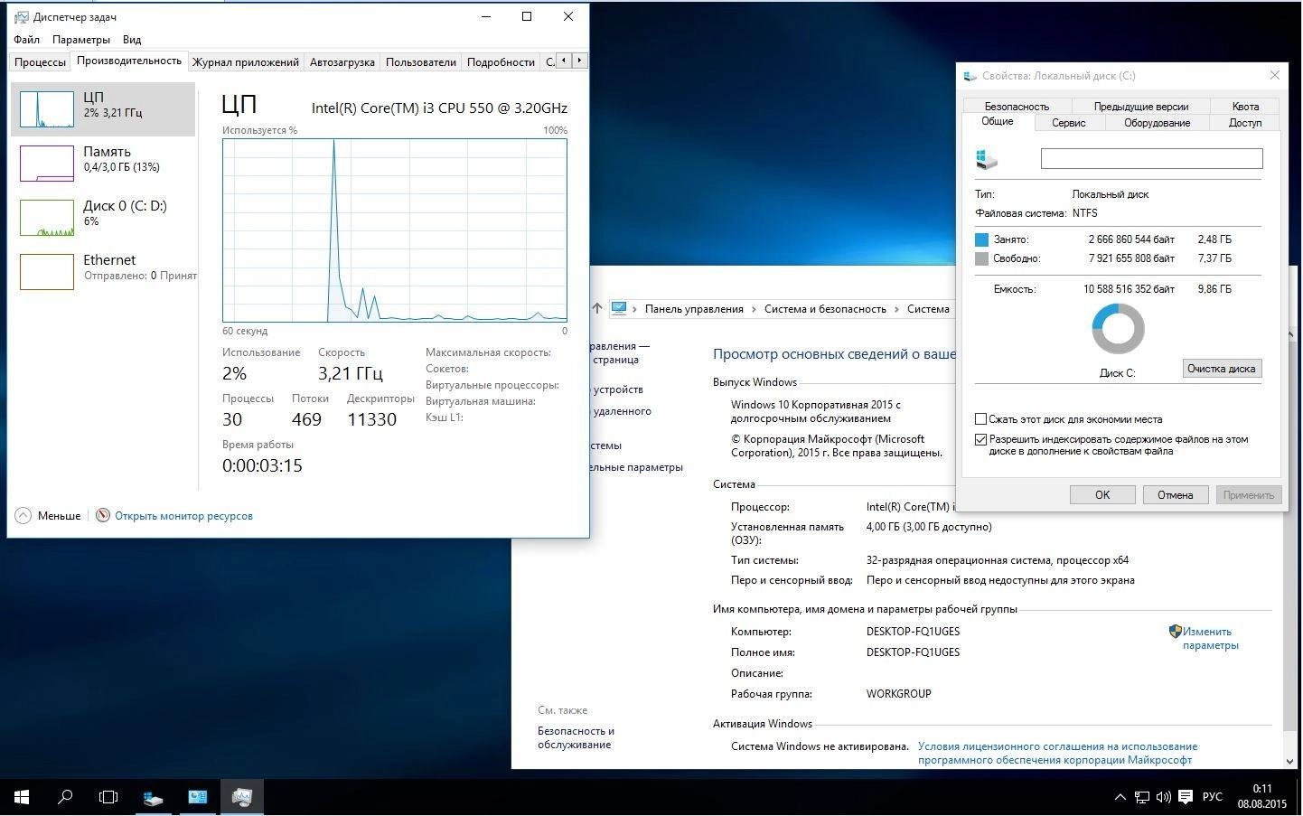
Task: Select the Память performance item
Action: click(103, 163)
